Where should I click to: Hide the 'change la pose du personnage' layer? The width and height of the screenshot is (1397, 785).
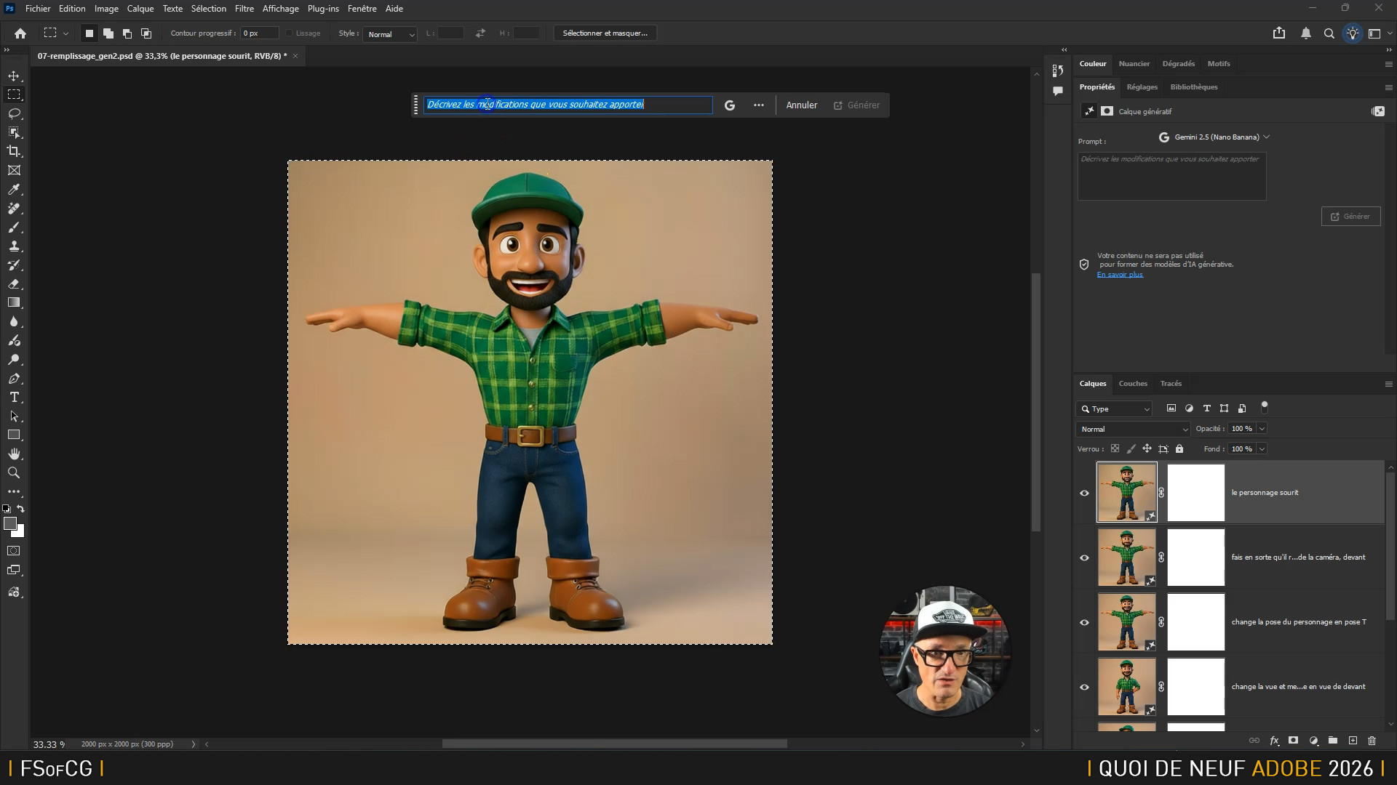click(x=1084, y=622)
